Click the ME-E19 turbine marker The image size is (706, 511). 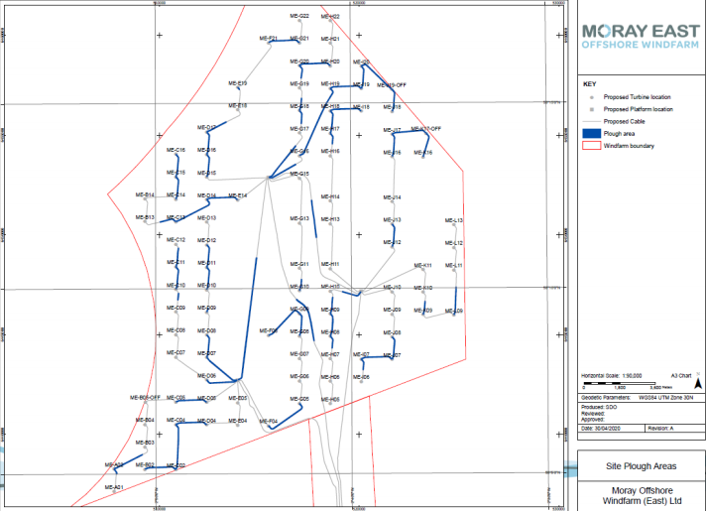(238, 87)
